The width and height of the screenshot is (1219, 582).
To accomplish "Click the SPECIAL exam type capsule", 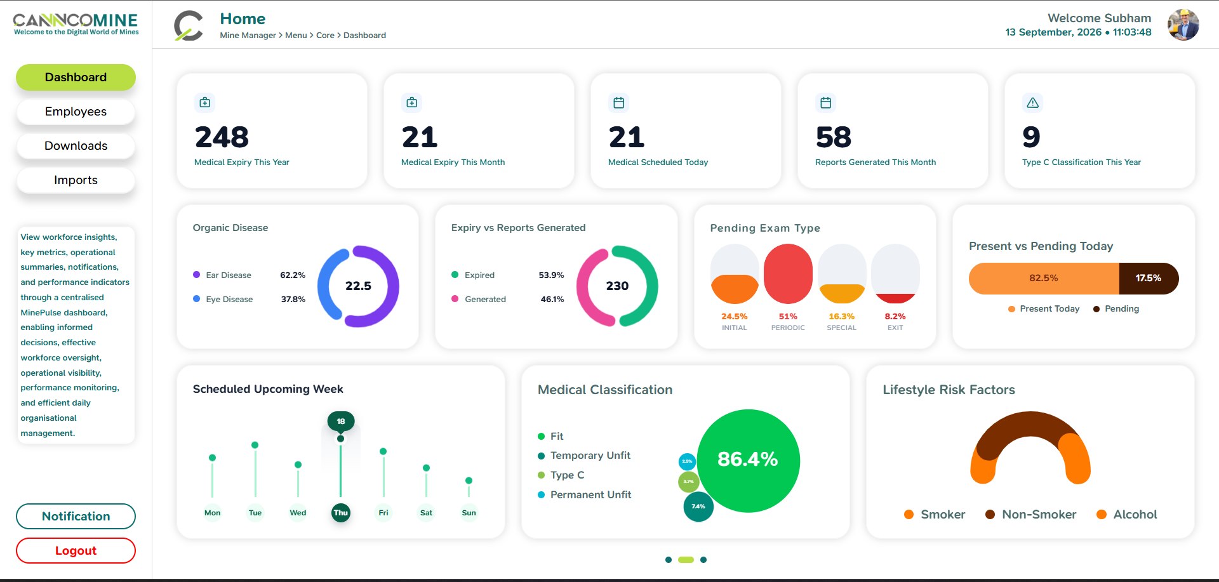I will click(842, 274).
